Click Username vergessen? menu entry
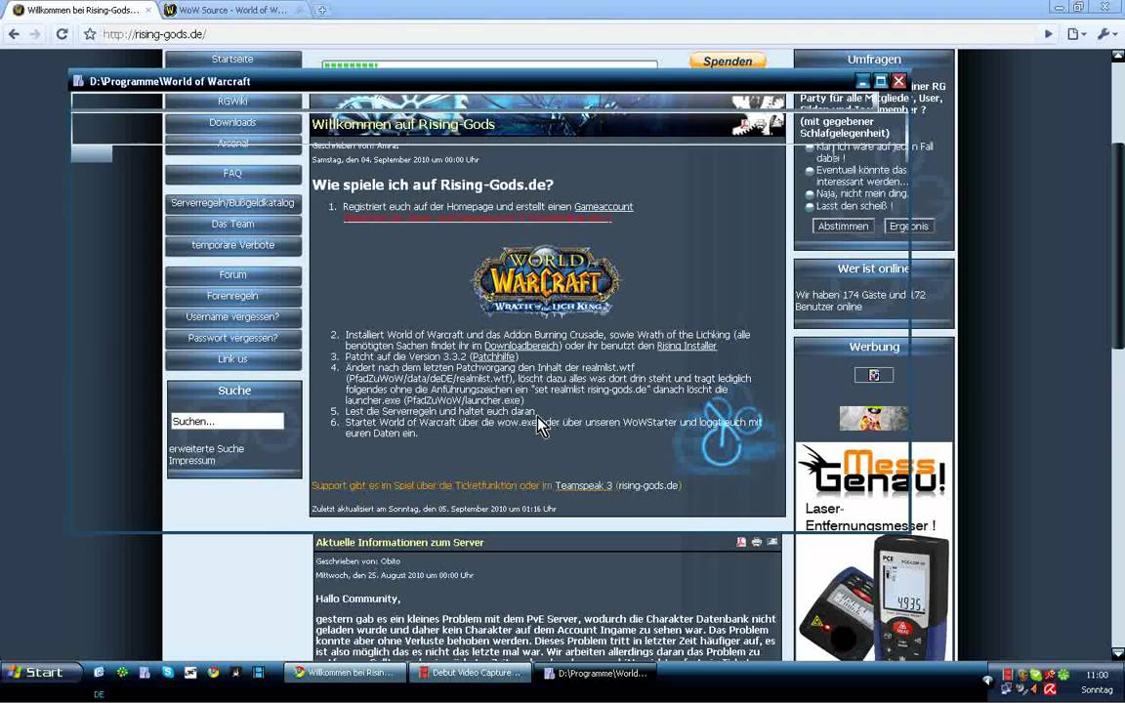Image resolution: width=1125 pixels, height=703 pixels. [x=232, y=317]
